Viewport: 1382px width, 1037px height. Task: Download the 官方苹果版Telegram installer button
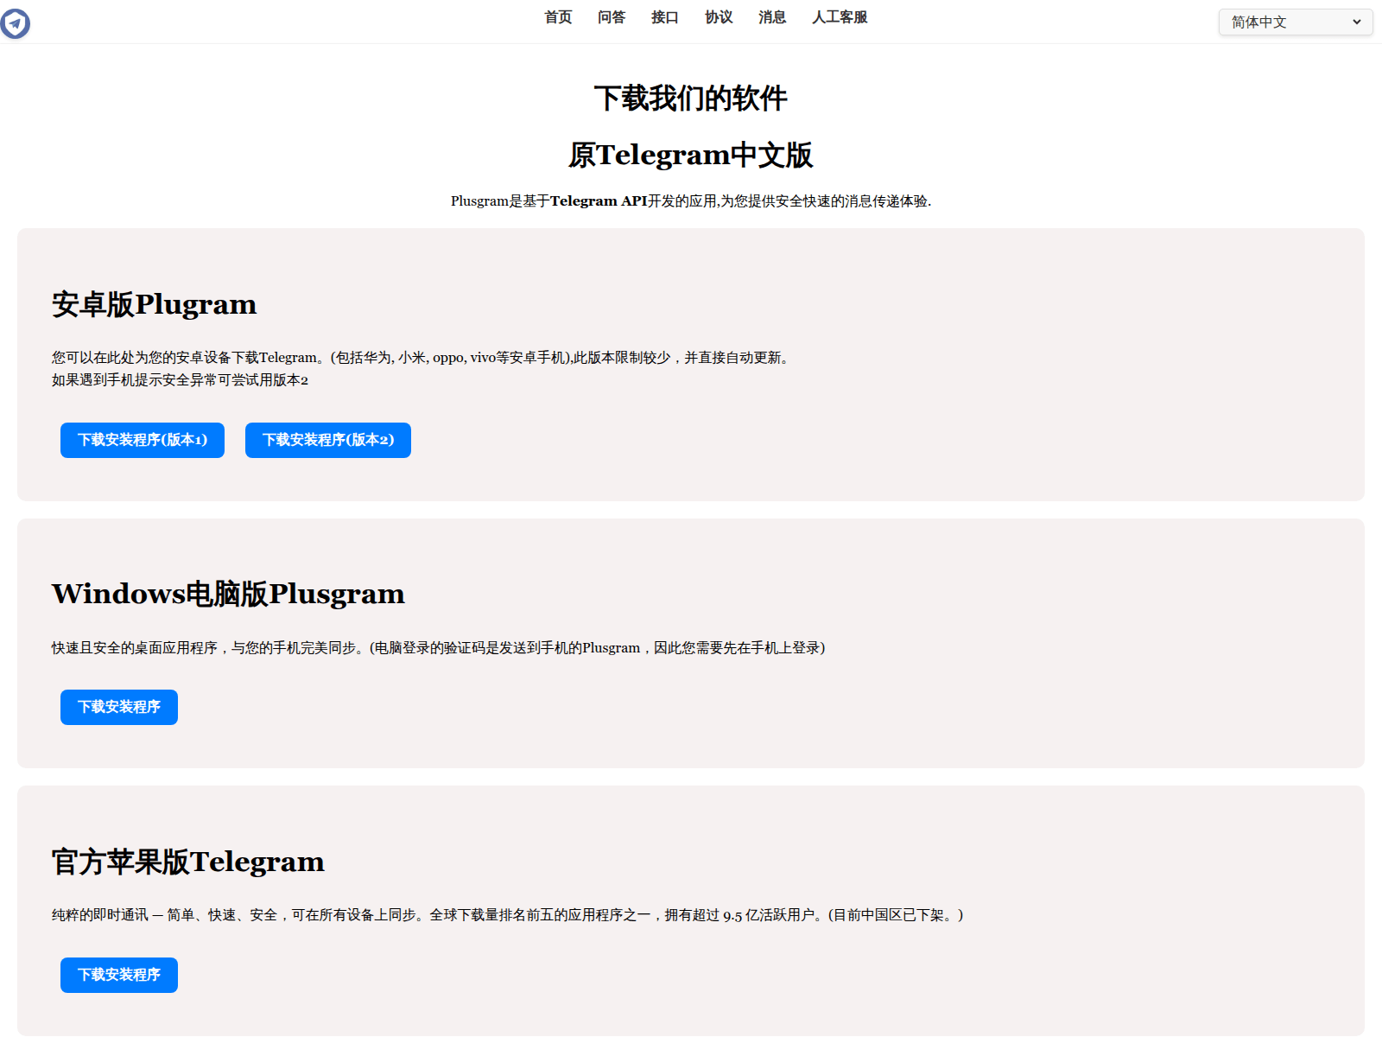pos(119,975)
